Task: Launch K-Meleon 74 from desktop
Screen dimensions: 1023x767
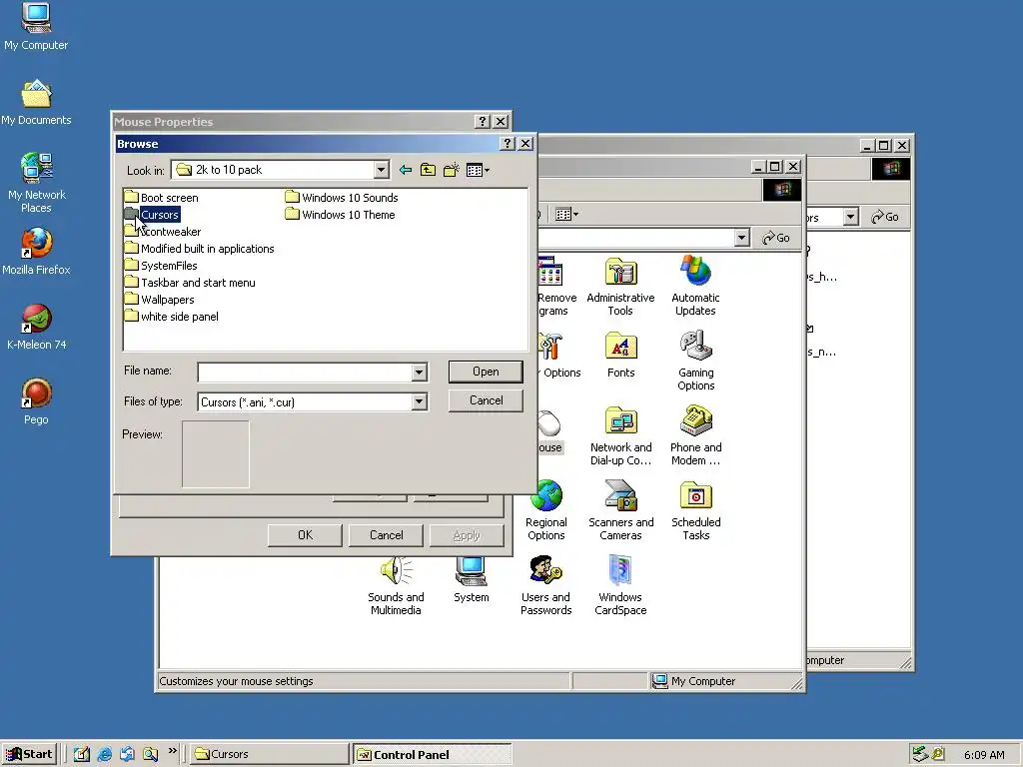Action: pyautogui.click(x=36, y=327)
